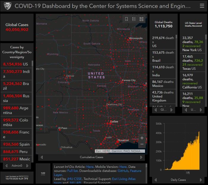This screenshot has width=208, height=185.
Task: Show next chart after Daily Cases
Action: pyautogui.click(x=202, y=180)
